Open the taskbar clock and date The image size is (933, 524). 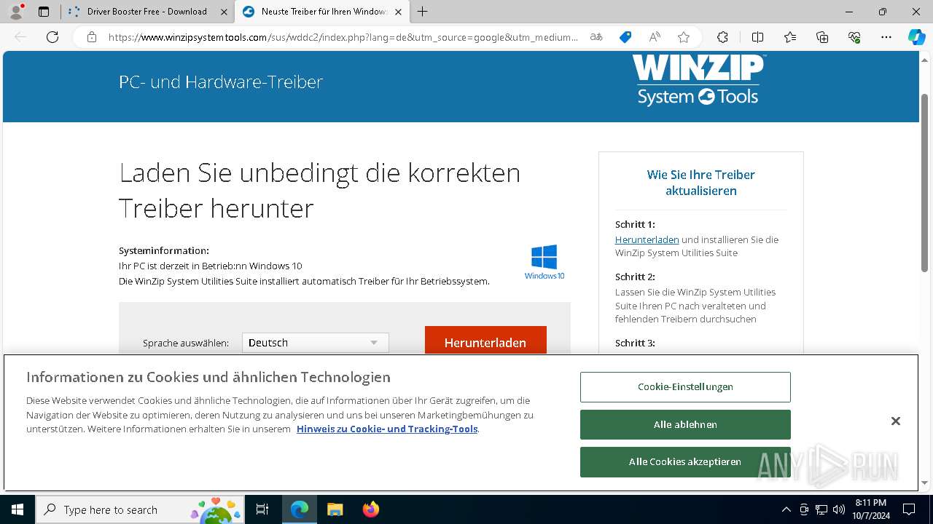click(x=870, y=509)
